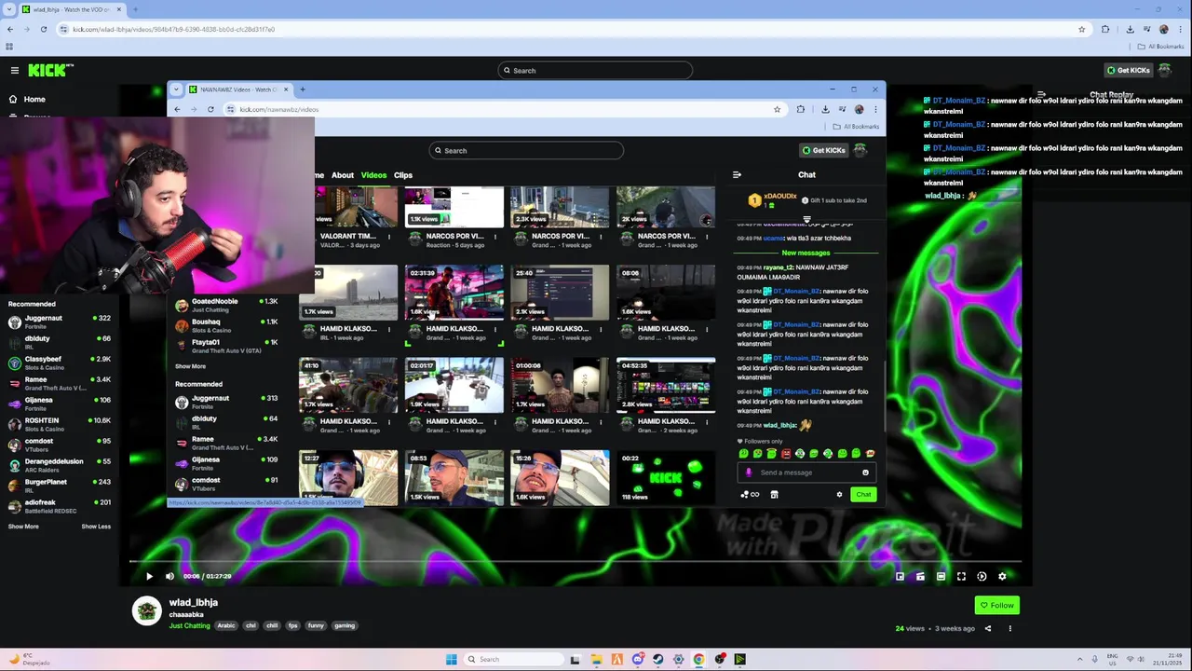
Task: Collapse the chat replay panel arrow
Action: tap(1041, 95)
